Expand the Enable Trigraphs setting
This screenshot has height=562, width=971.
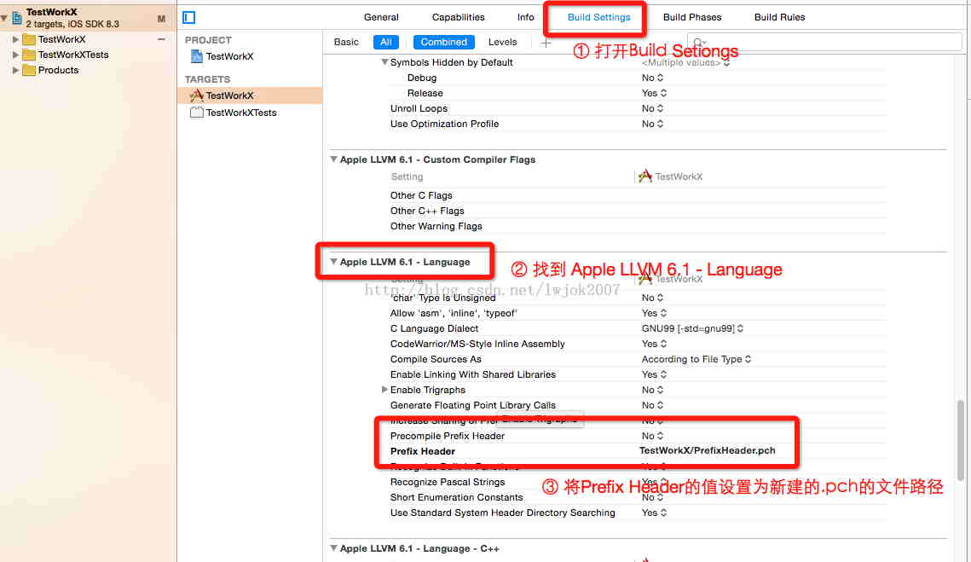384,390
